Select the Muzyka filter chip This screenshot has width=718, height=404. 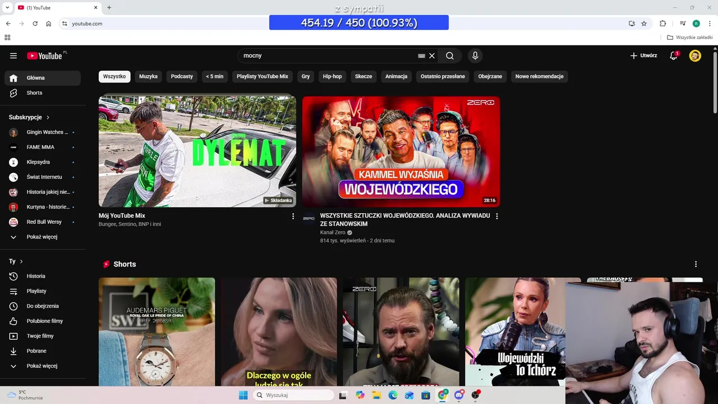tap(149, 76)
